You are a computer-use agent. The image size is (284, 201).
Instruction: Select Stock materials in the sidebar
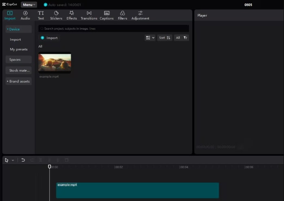(x=18, y=70)
